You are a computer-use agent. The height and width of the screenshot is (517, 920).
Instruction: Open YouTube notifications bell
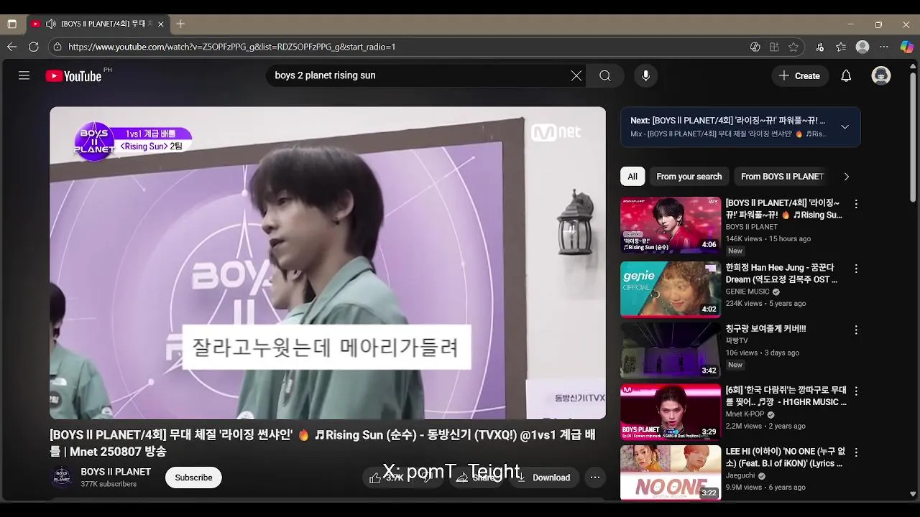coord(846,75)
